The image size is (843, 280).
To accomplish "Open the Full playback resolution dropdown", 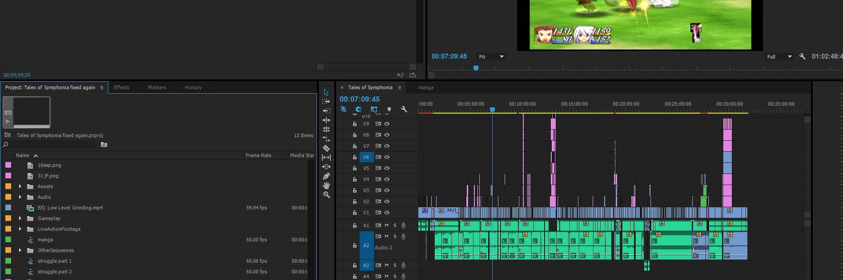I will [x=779, y=57].
